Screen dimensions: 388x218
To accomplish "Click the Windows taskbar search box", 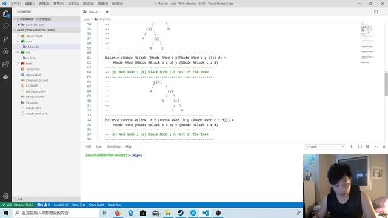I will point(55,213).
